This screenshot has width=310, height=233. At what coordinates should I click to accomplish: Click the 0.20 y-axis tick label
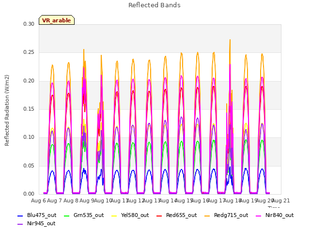(29, 81)
